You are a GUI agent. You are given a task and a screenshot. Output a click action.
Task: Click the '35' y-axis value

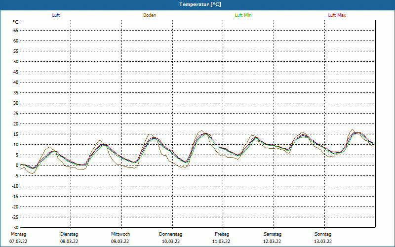16,93
